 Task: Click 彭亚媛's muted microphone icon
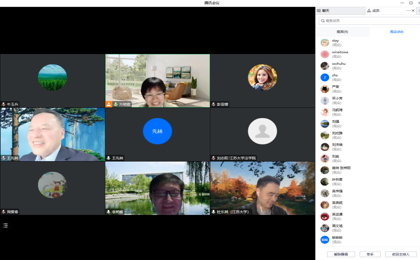point(214,104)
